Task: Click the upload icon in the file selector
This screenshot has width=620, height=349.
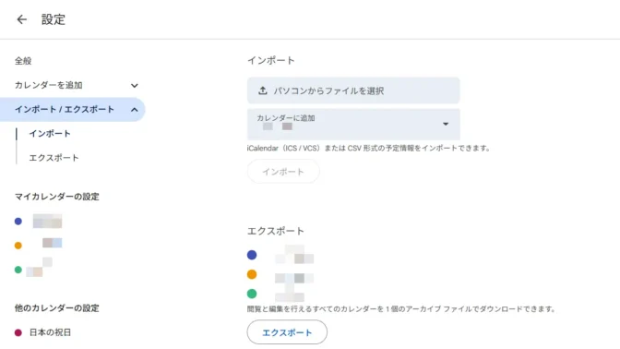Action: coord(263,90)
